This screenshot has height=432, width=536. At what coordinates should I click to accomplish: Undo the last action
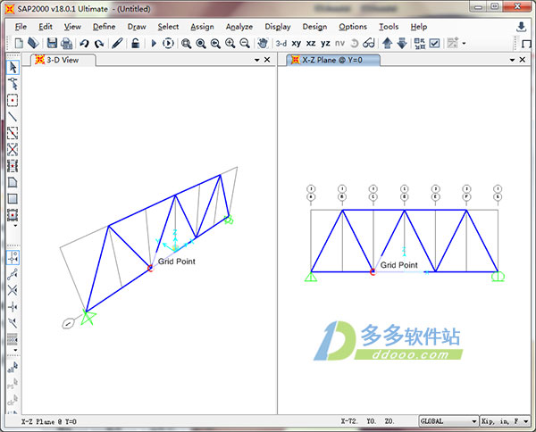[x=84, y=44]
